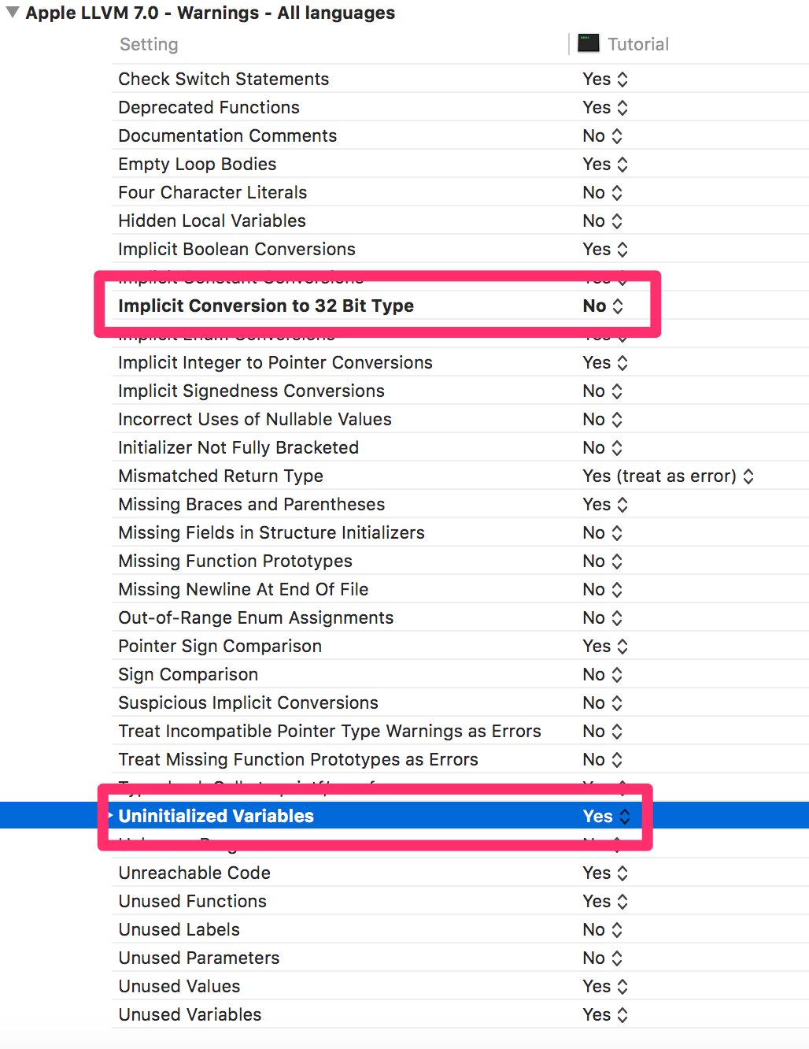This screenshot has height=1049, width=809.
Task: Open Unused Functions value popup
Action: pos(605,901)
